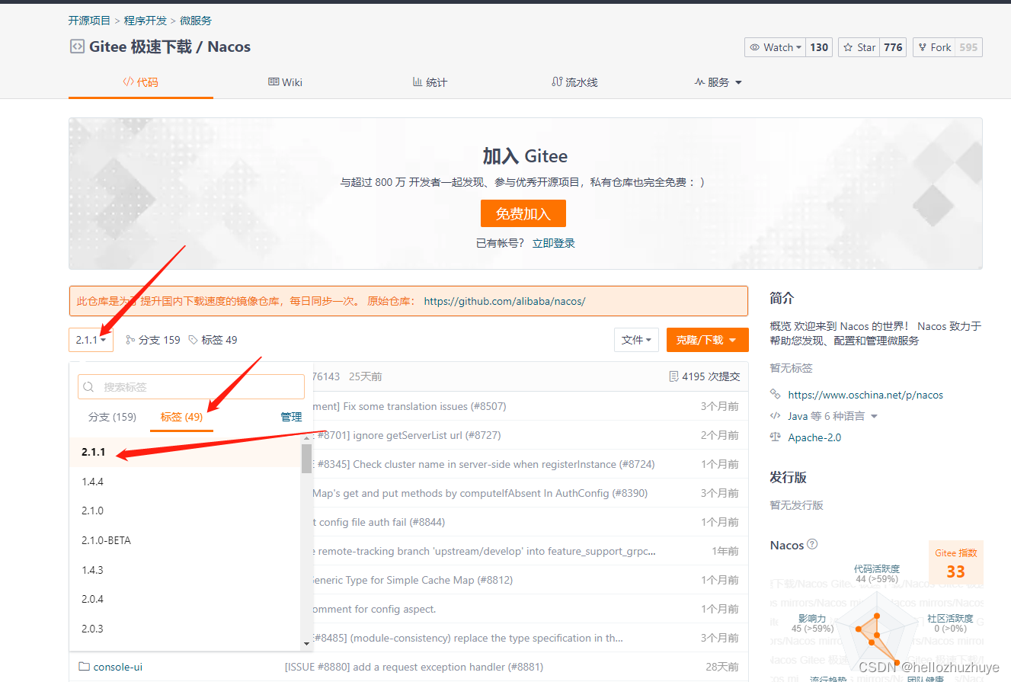Open the console-ui folder
This screenshot has height=682, width=1011.
(x=117, y=667)
